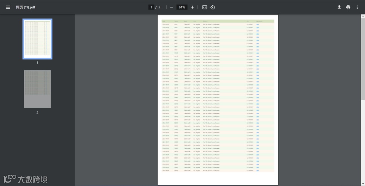The image size is (365, 186).
Task: Select the page 2 thumbnail
Action: (37, 89)
